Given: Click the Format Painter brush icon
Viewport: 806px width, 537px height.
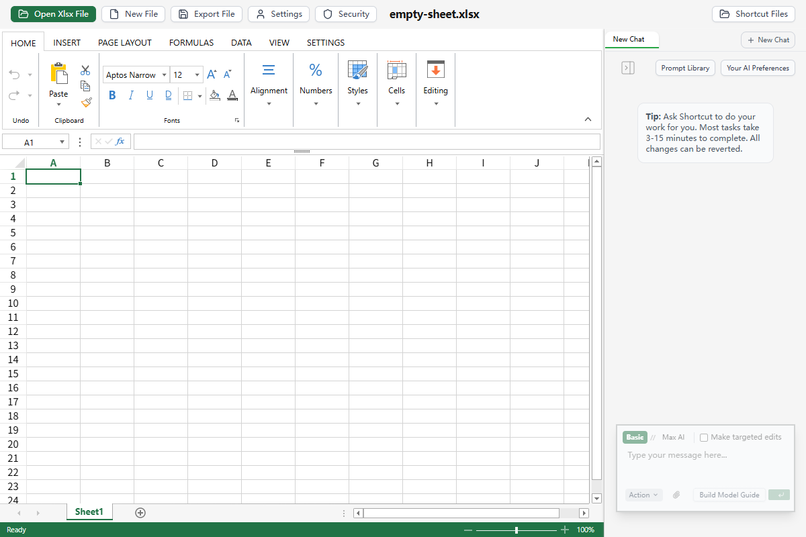Looking at the screenshot, I should point(85,102).
